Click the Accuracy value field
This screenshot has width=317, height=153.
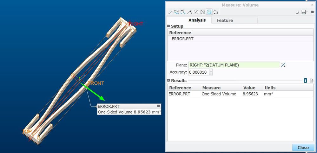pos(198,72)
